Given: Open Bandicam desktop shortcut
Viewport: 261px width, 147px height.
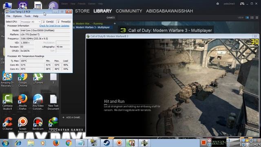Looking at the screenshot, I should 38,124.
